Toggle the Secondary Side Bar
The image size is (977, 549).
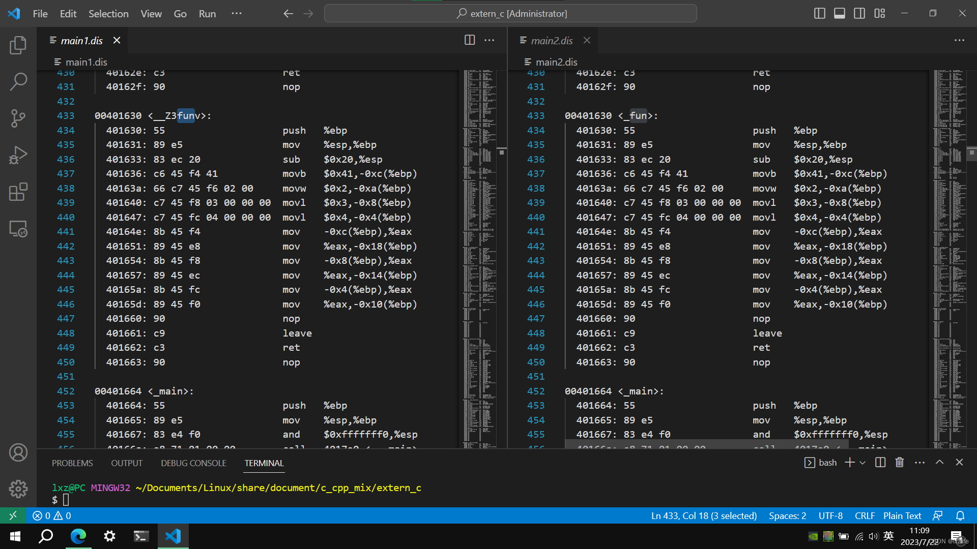tap(859, 13)
